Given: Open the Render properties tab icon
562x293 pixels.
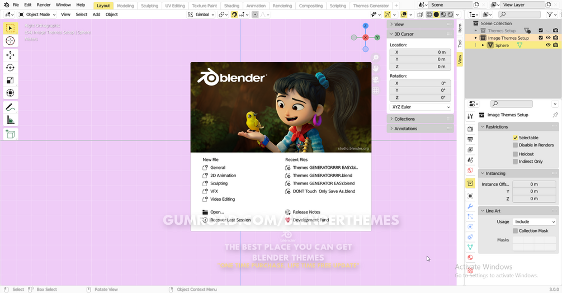Looking at the screenshot, I should pos(470,129).
